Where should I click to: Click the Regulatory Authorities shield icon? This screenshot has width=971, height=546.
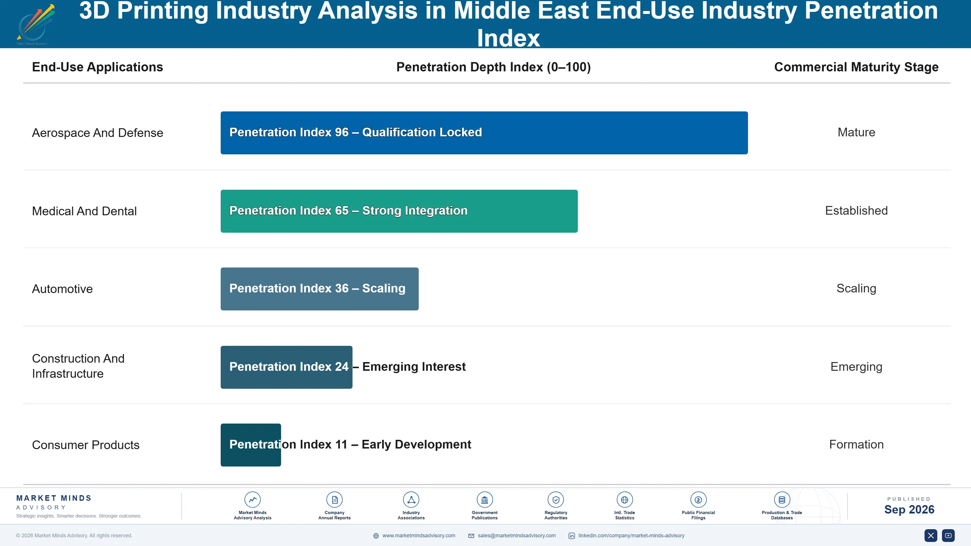tap(555, 500)
